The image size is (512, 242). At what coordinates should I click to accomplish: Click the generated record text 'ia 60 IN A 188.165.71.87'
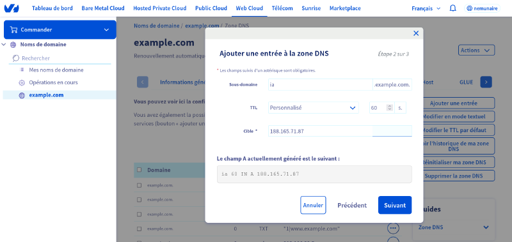pos(260,174)
